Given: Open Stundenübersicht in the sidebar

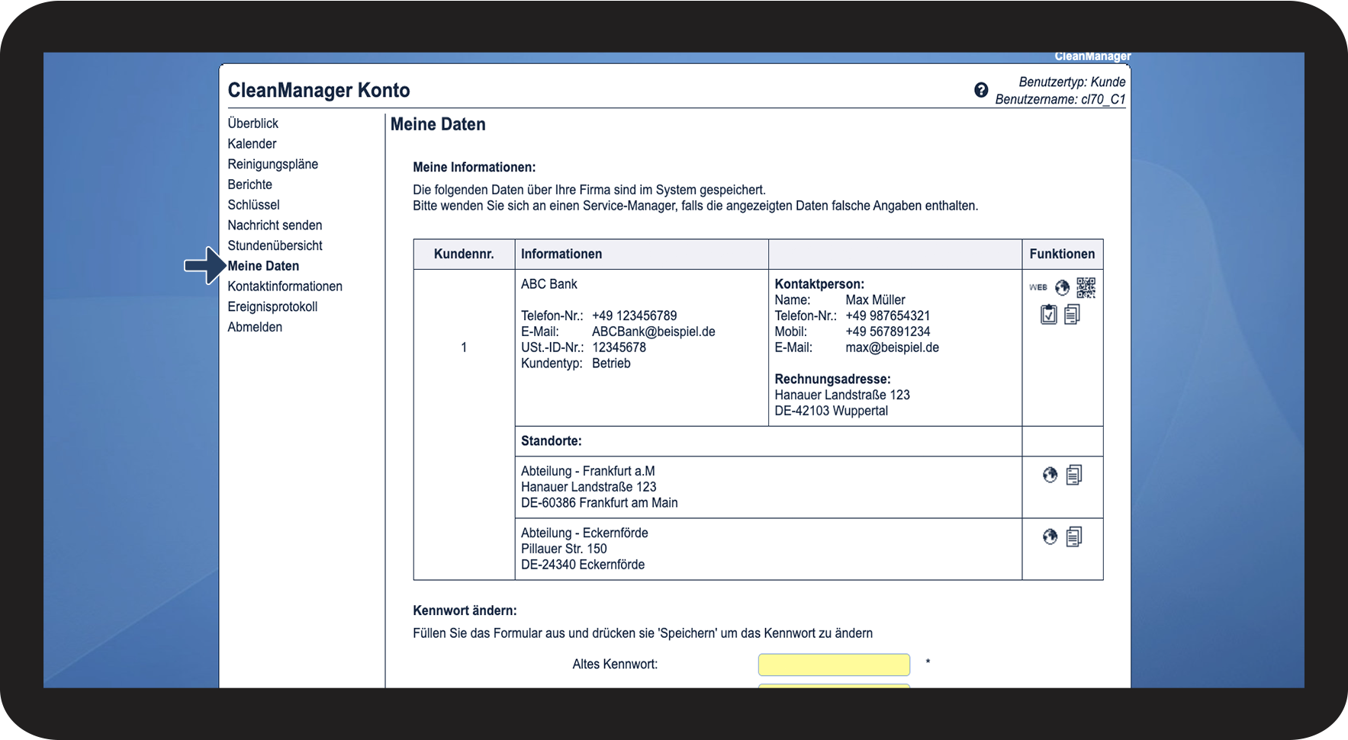Looking at the screenshot, I should 275,245.
